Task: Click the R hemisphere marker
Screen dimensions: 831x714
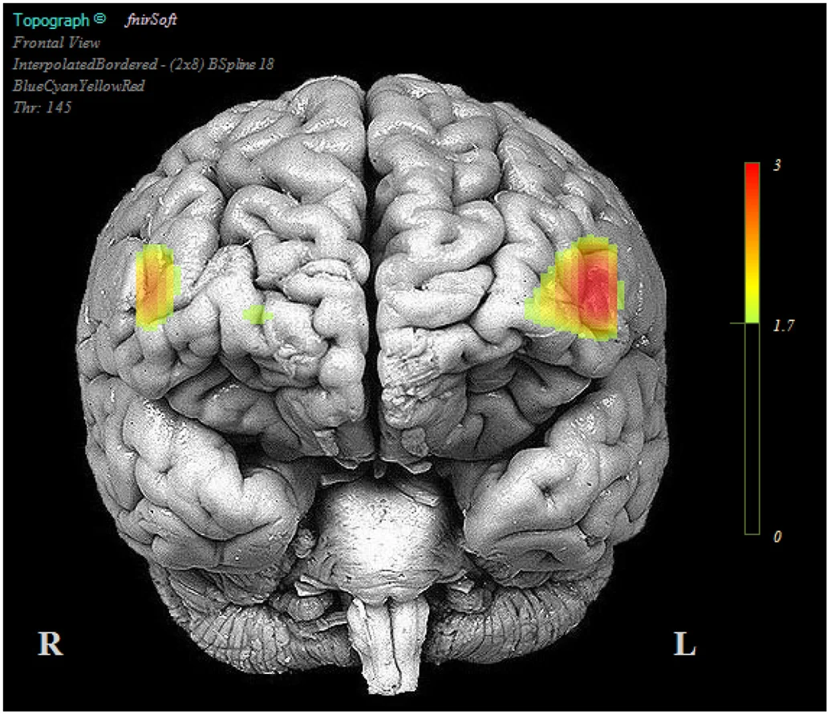Action: tap(51, 643)
